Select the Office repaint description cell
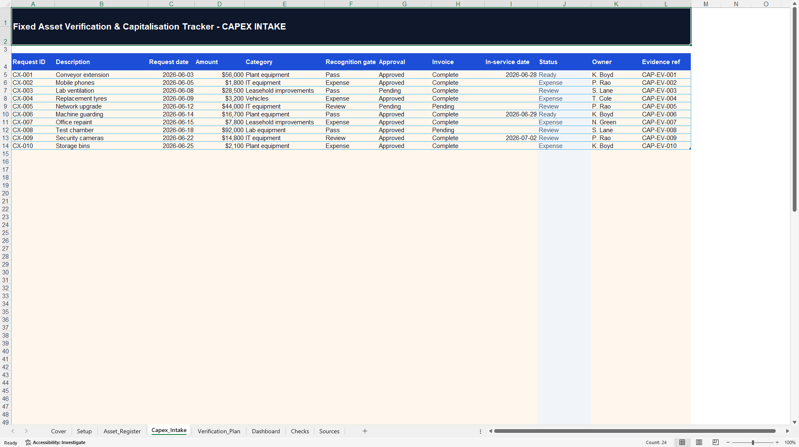Viewport: 799px width, 447px height. 101,122
